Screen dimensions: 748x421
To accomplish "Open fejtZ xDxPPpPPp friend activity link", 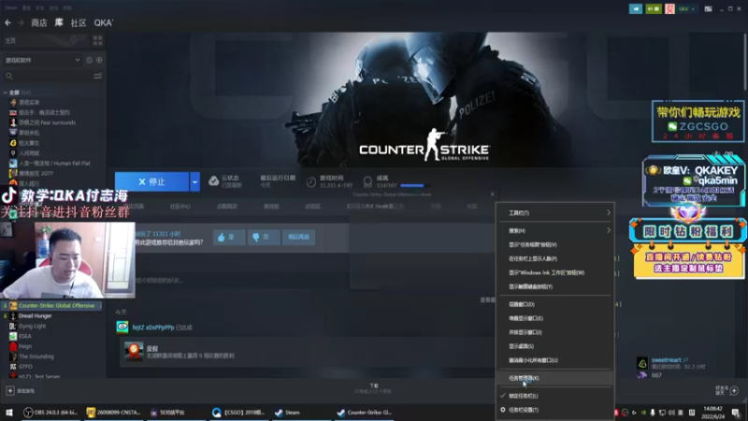I will tap(153, 327).
